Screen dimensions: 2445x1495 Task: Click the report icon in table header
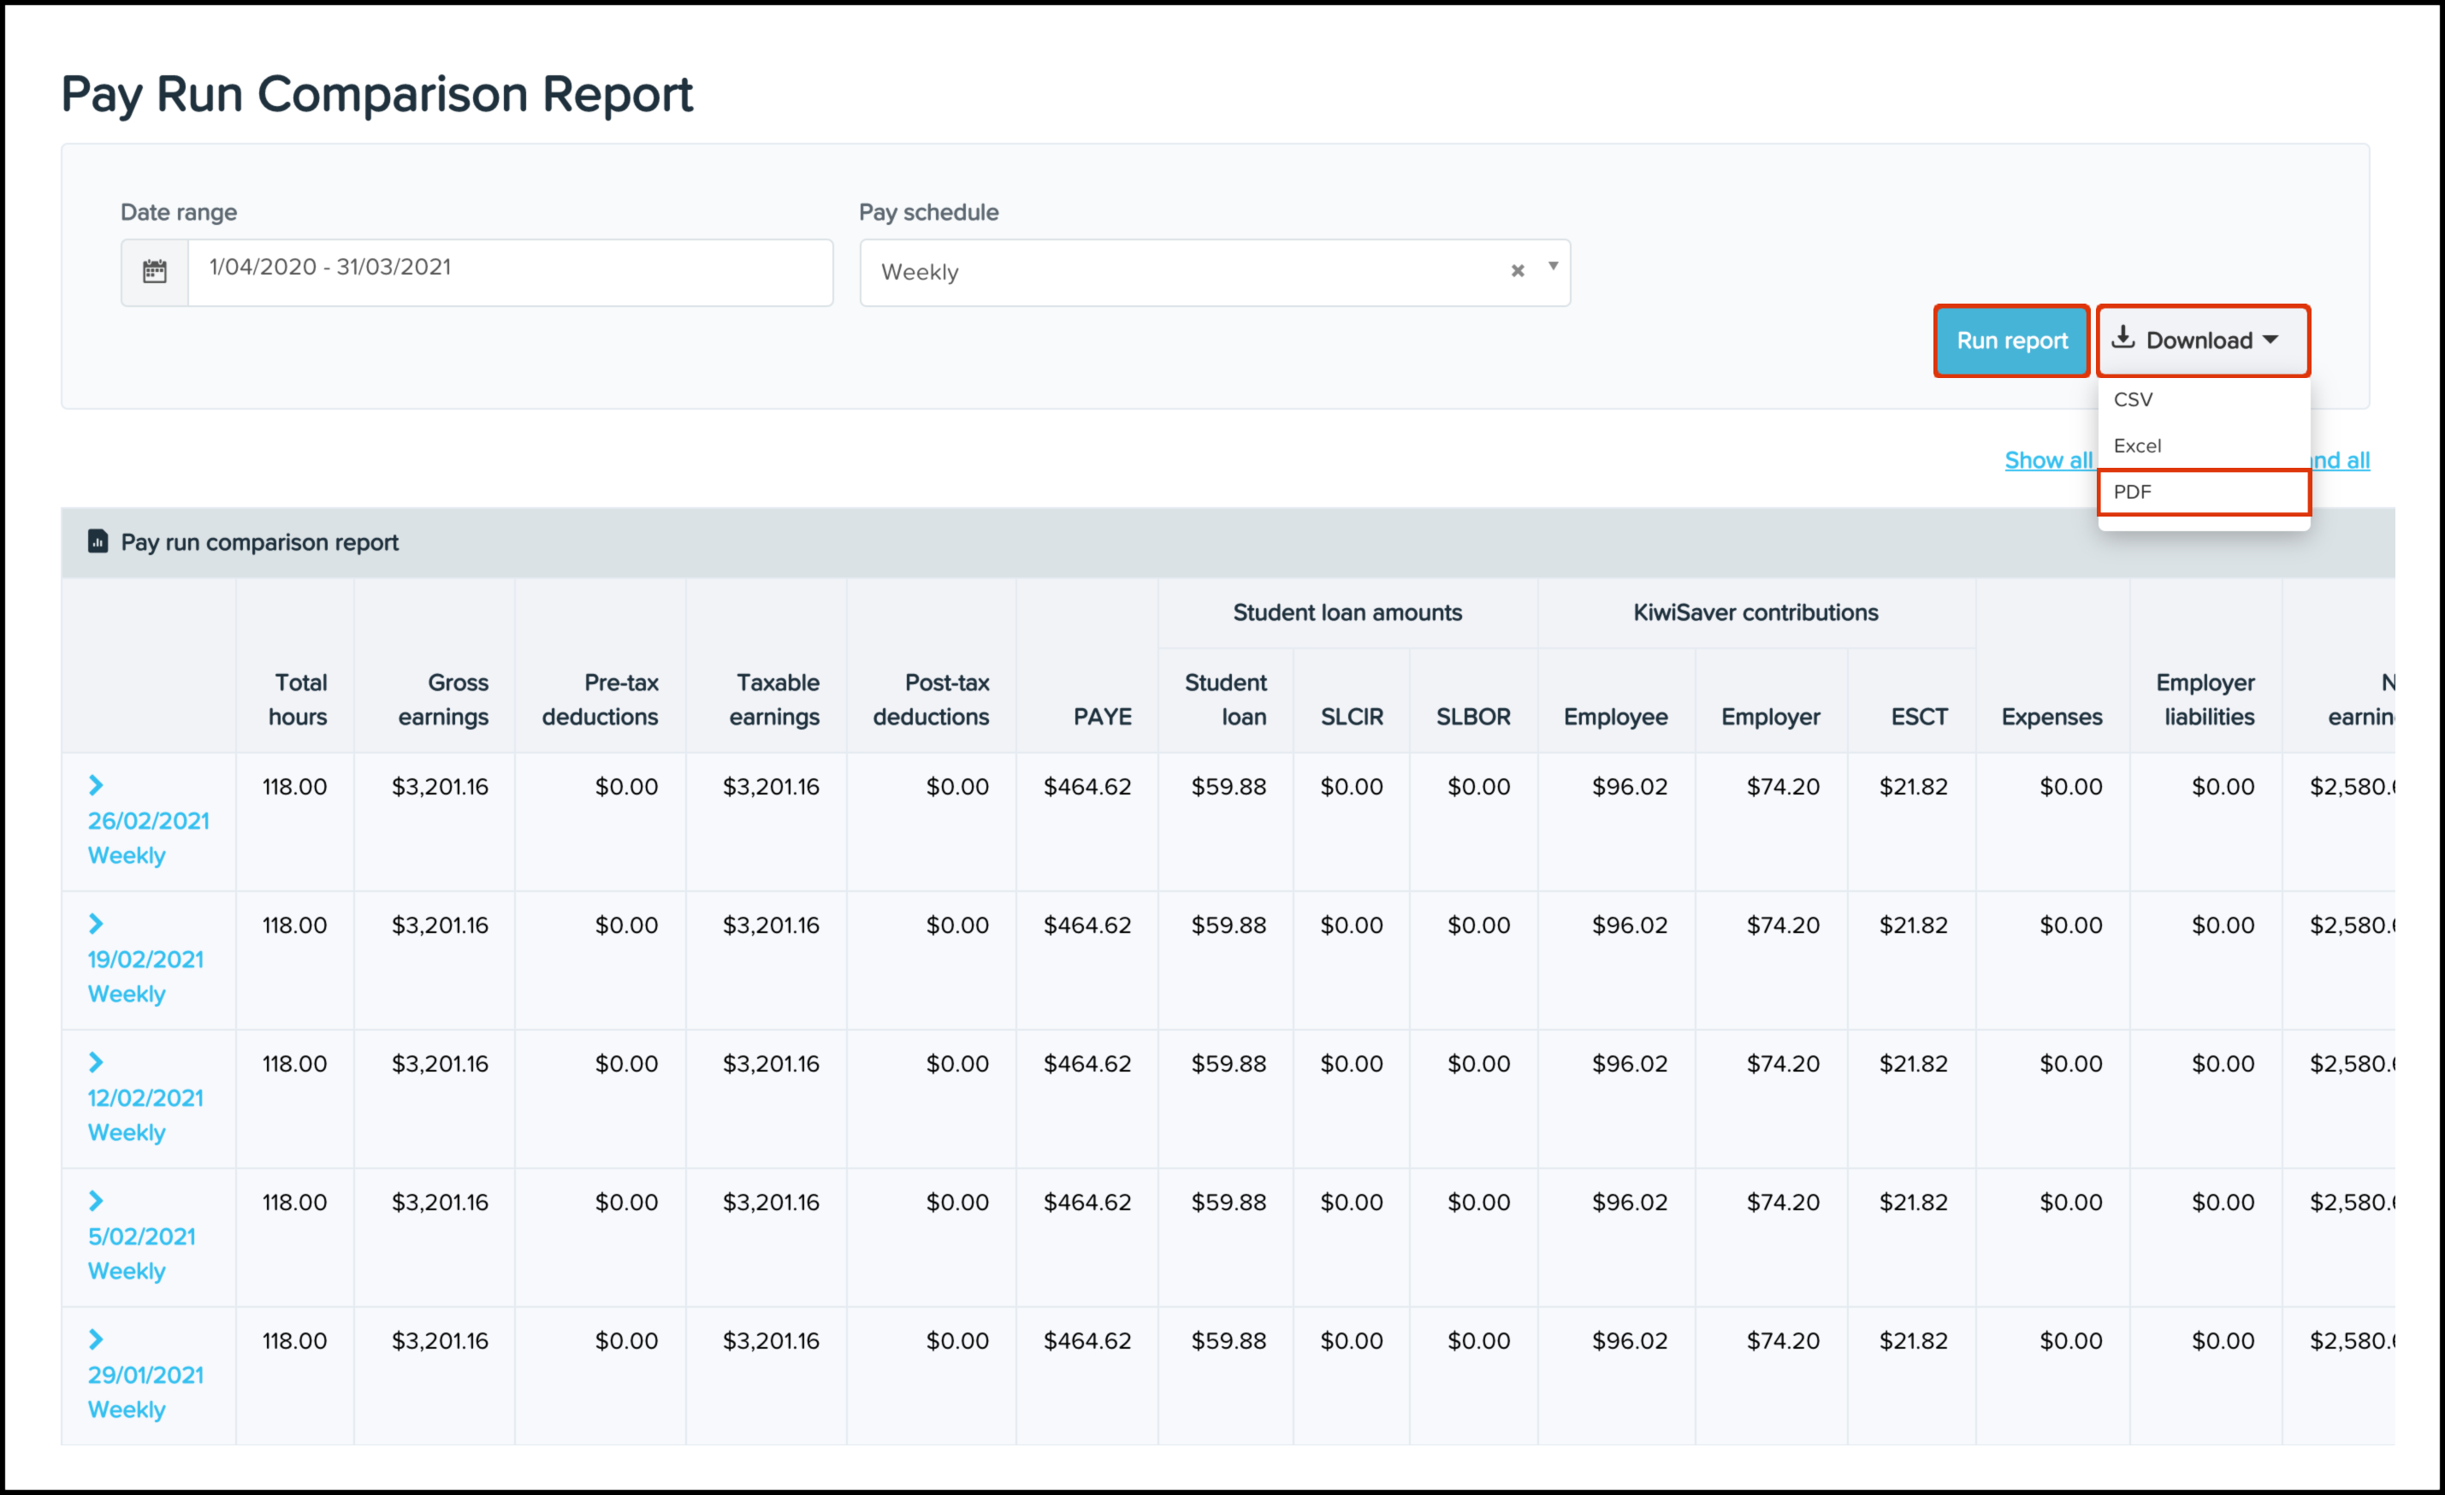[x=98, y=541]
